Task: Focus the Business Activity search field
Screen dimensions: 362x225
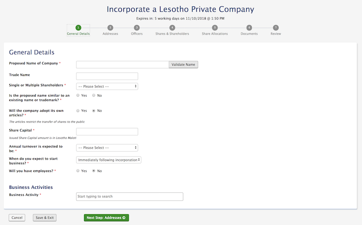Action: (130, 196)
